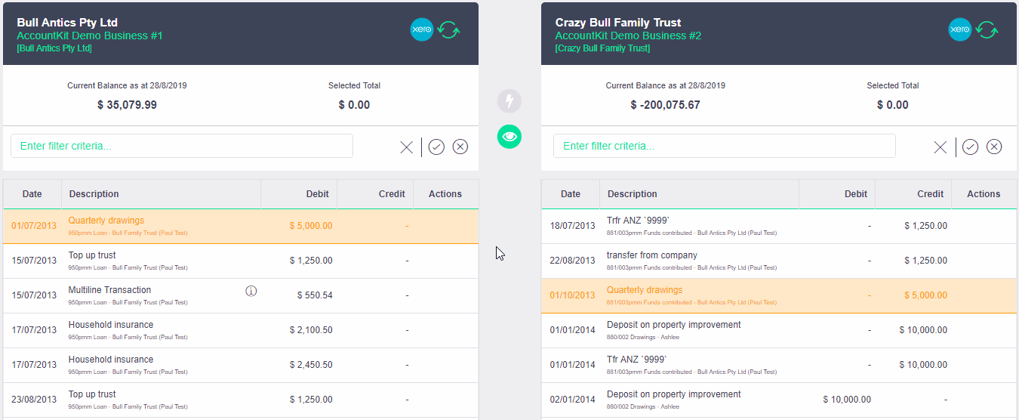The width and height of the screenshot is (1019, 420).
Task: Open the info icon on Multiline Transaction
Action: (x=251, y=291)
